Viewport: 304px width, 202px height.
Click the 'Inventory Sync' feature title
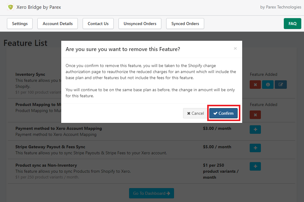30,74
